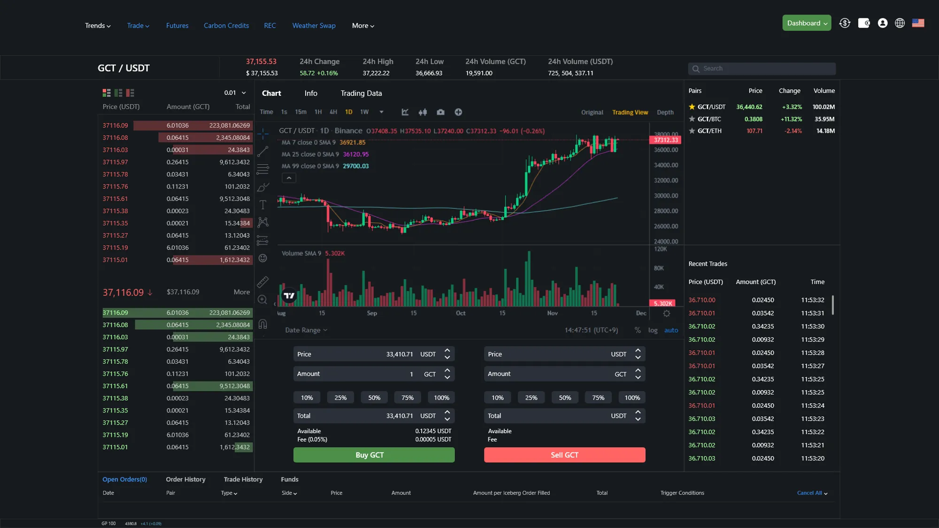939x528 pixels.
Task: Expand the Date Range dropdown
Action: [x=306, y=330]
